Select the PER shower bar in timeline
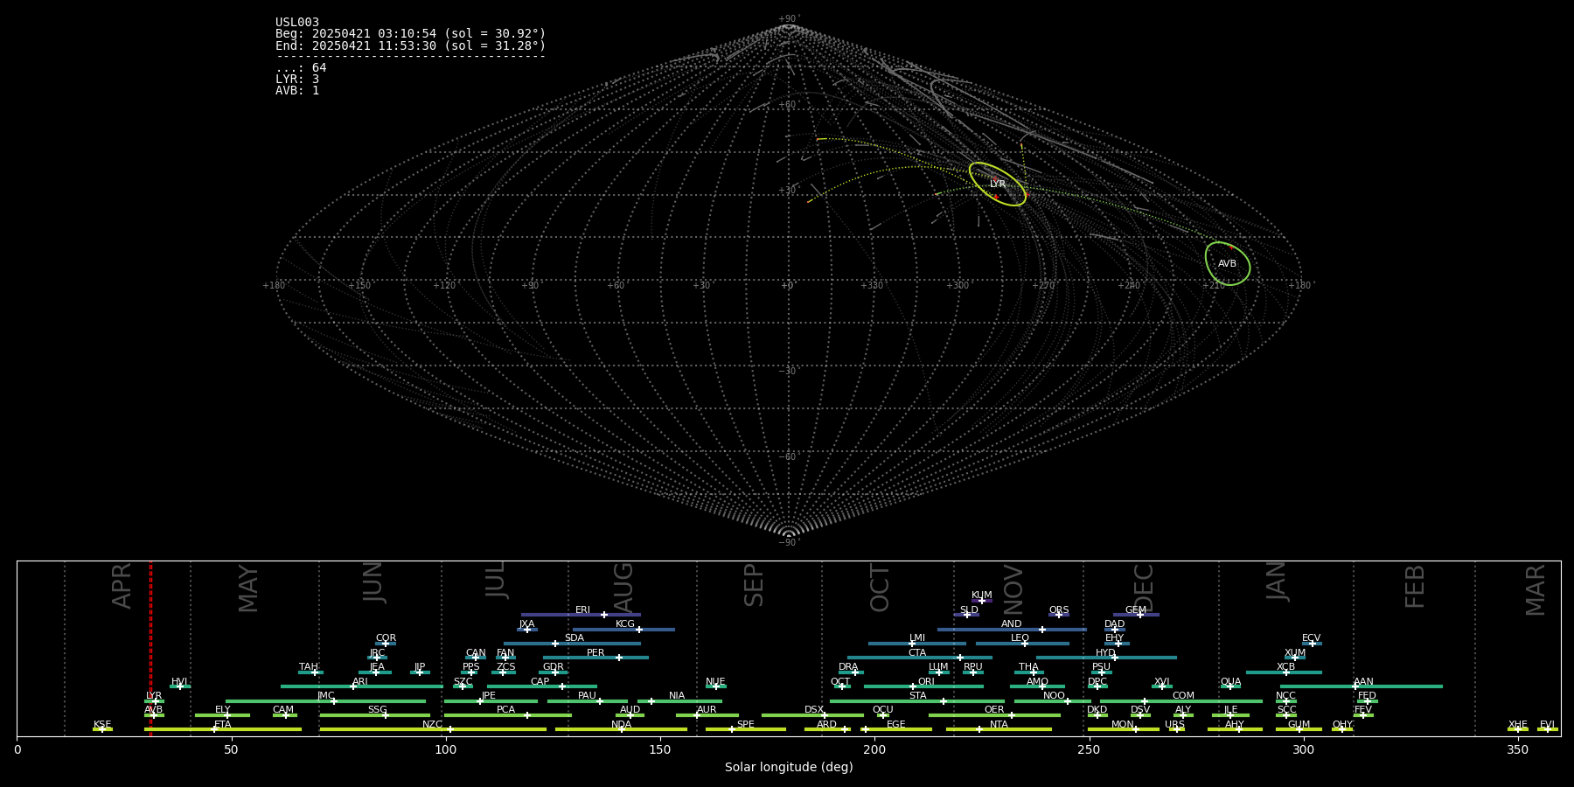This screenshot has width=1574, height=787. coord(595,658)
